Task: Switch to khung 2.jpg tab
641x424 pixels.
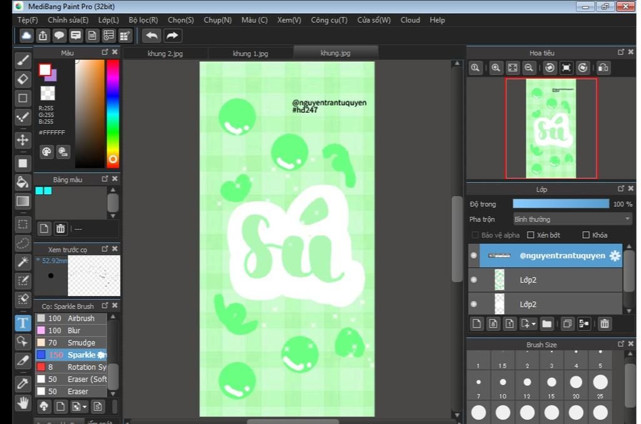Action: 165,54
